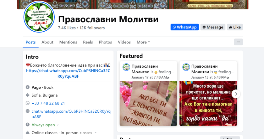Image resolution: width=264 pixels, height=139 pixels.
Task: Click Православни Молитви name in January 17 post
Action: [x=145, y=69]
